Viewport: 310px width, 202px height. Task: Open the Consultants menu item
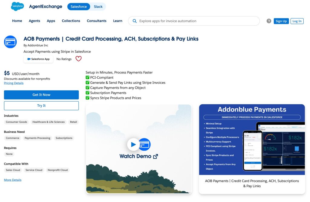pyautogui.click(x=97, y=21)
